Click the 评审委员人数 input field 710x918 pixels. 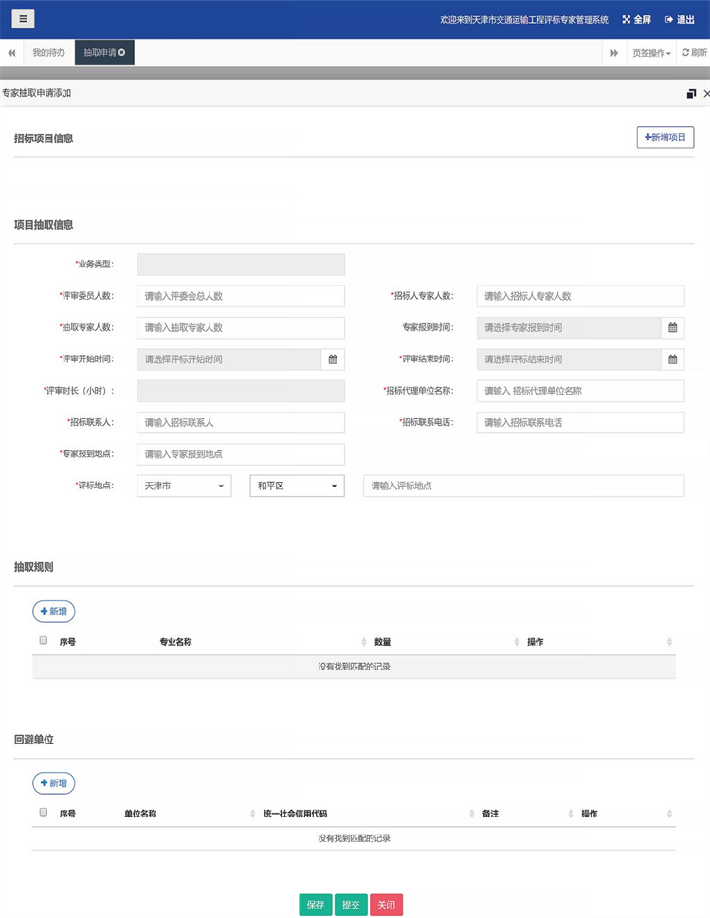coord(241,296)
